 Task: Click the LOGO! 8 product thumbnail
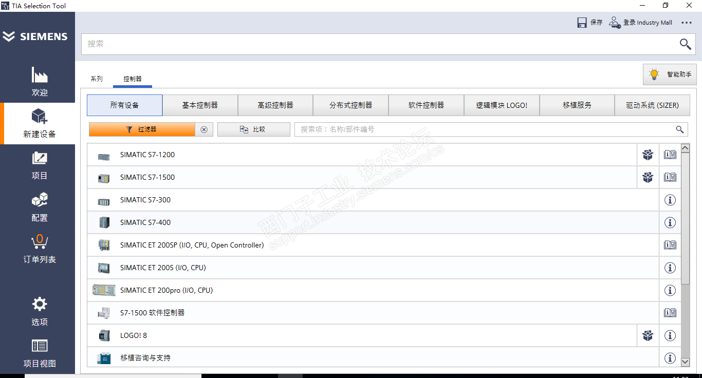[x=104, y=335]
